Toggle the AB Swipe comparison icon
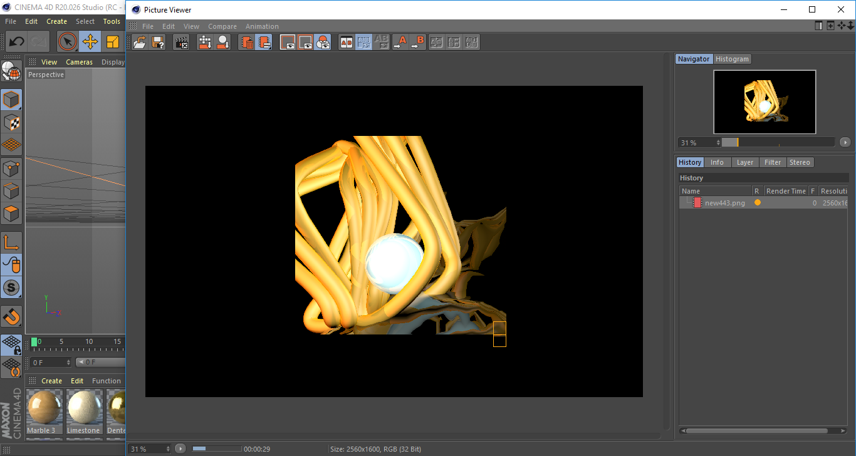 click(364, 43)
